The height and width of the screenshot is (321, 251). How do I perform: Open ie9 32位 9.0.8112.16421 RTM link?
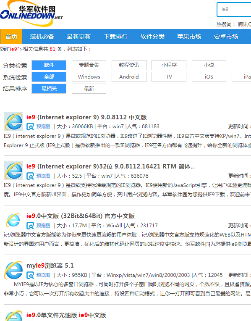coord(110,166)
